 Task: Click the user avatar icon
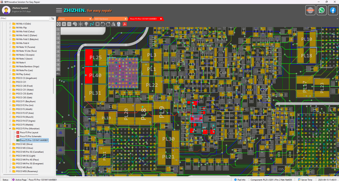pos(6,10)
